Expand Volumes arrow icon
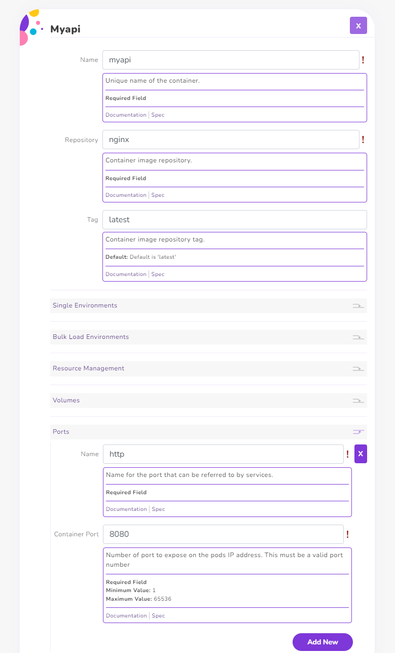The width and height of the screenshot is (395, 653). [358, 401]
